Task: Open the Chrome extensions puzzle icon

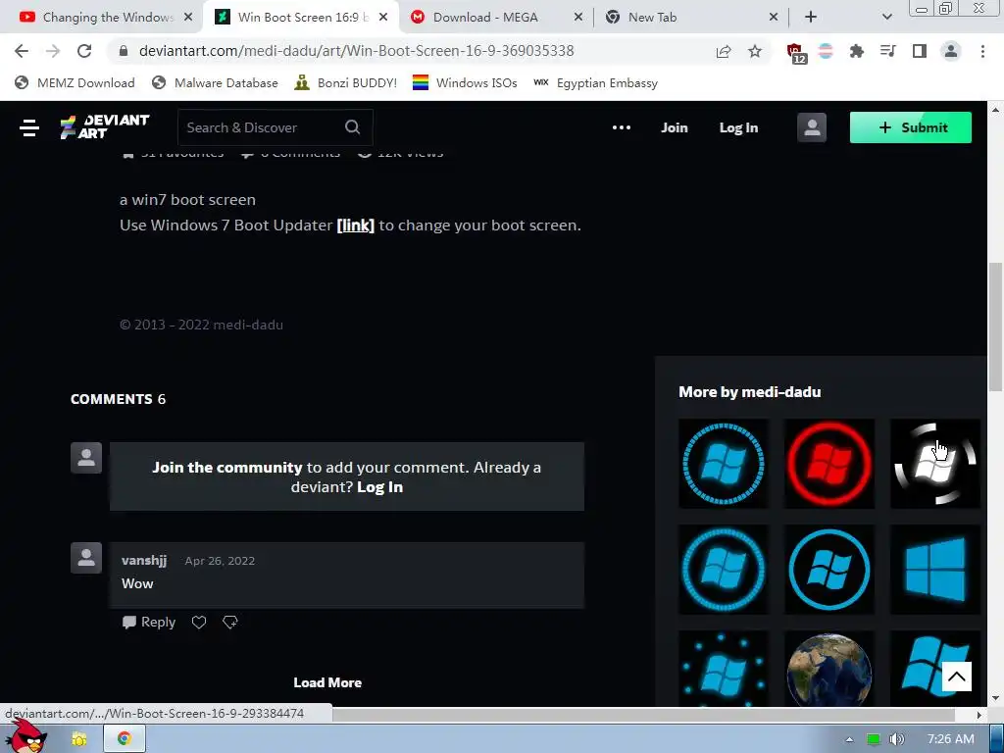Action: [857, 51]
